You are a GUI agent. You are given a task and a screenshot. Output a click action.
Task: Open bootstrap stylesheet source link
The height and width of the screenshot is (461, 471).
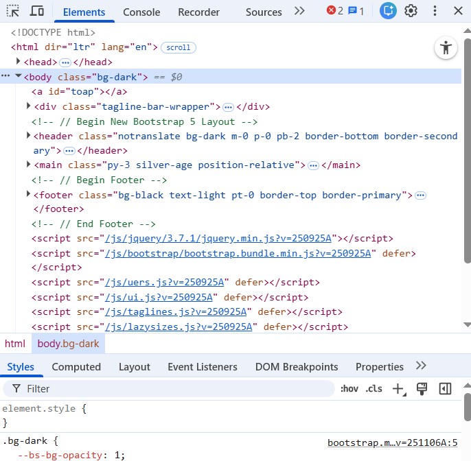point(392,443)
